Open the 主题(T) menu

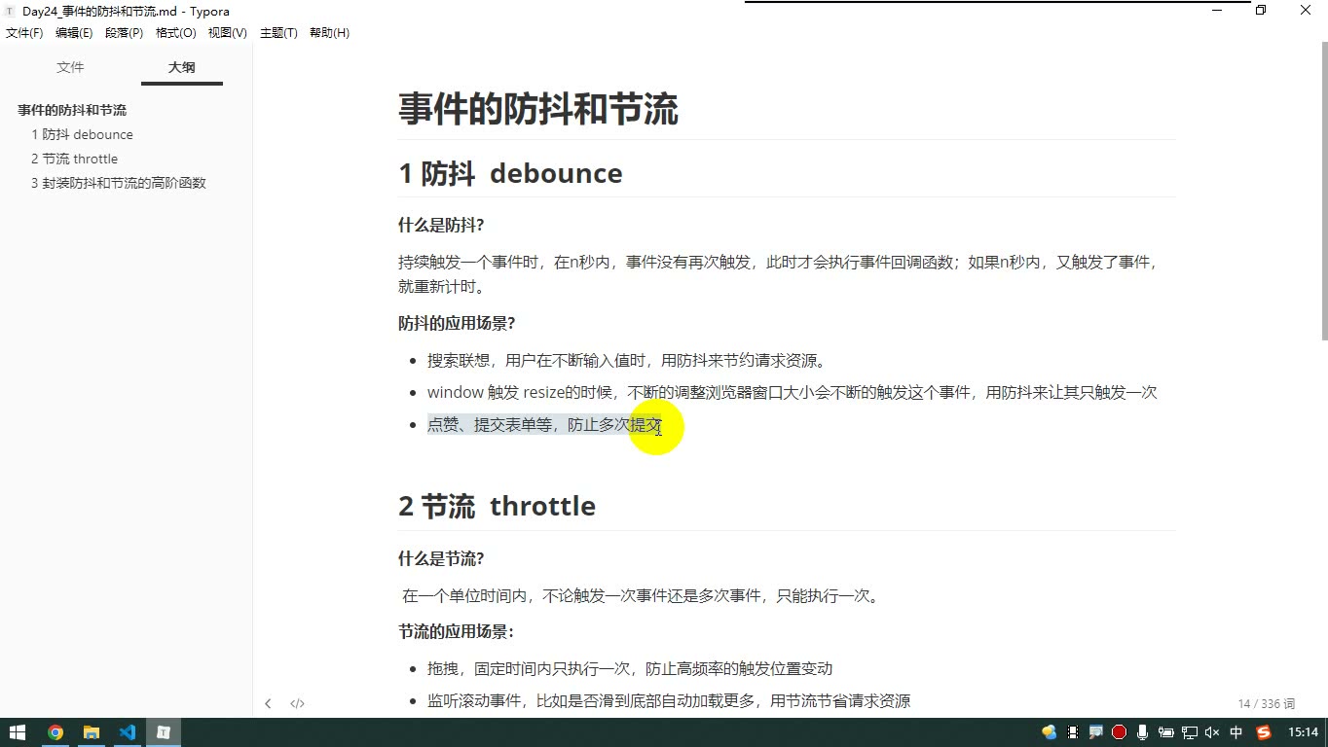pos(278,33)
